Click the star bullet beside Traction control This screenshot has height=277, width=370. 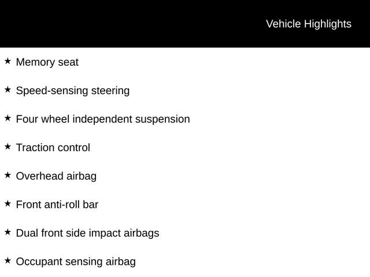tap(8, 147)
